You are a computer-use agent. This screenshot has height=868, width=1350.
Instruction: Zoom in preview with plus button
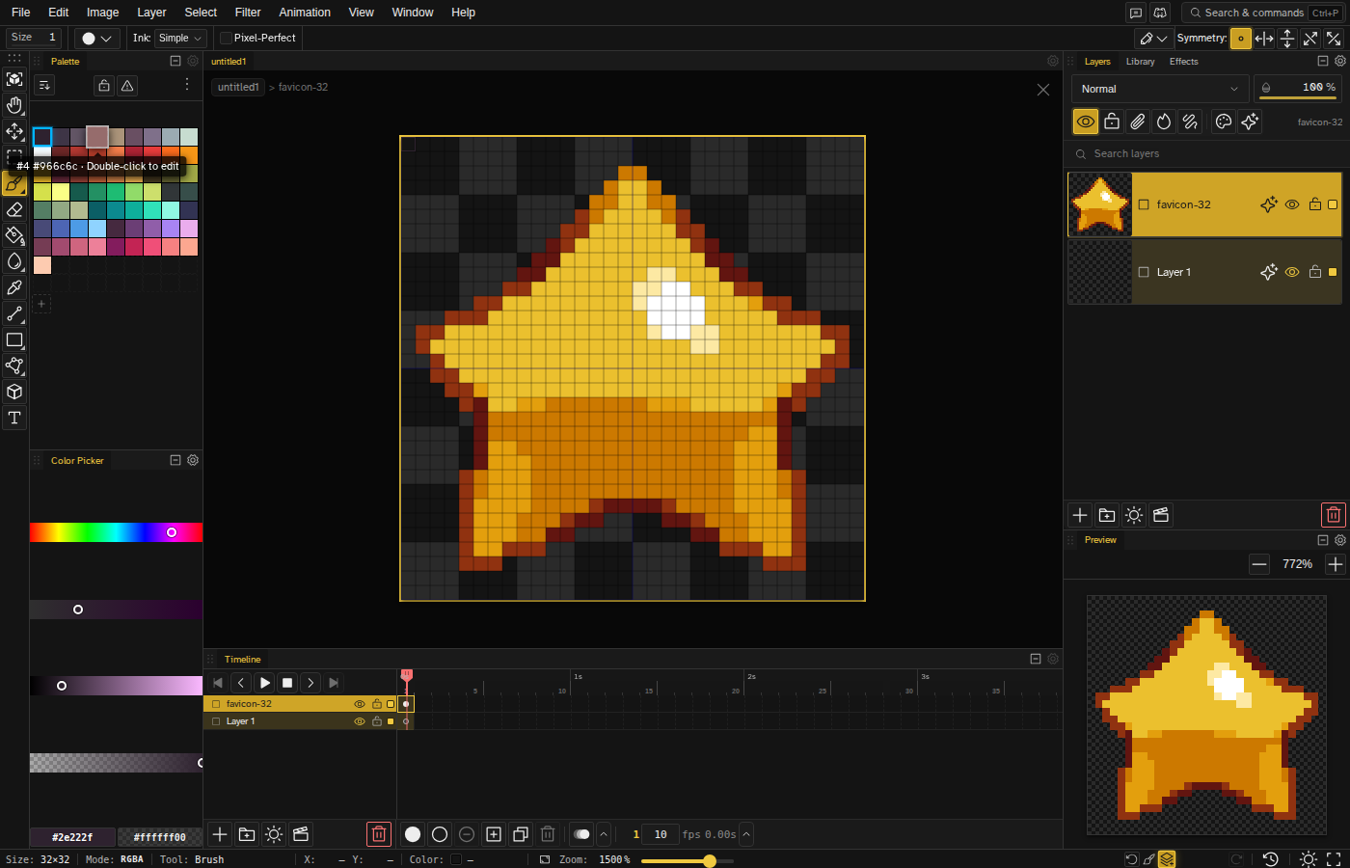coord(1335,564)
